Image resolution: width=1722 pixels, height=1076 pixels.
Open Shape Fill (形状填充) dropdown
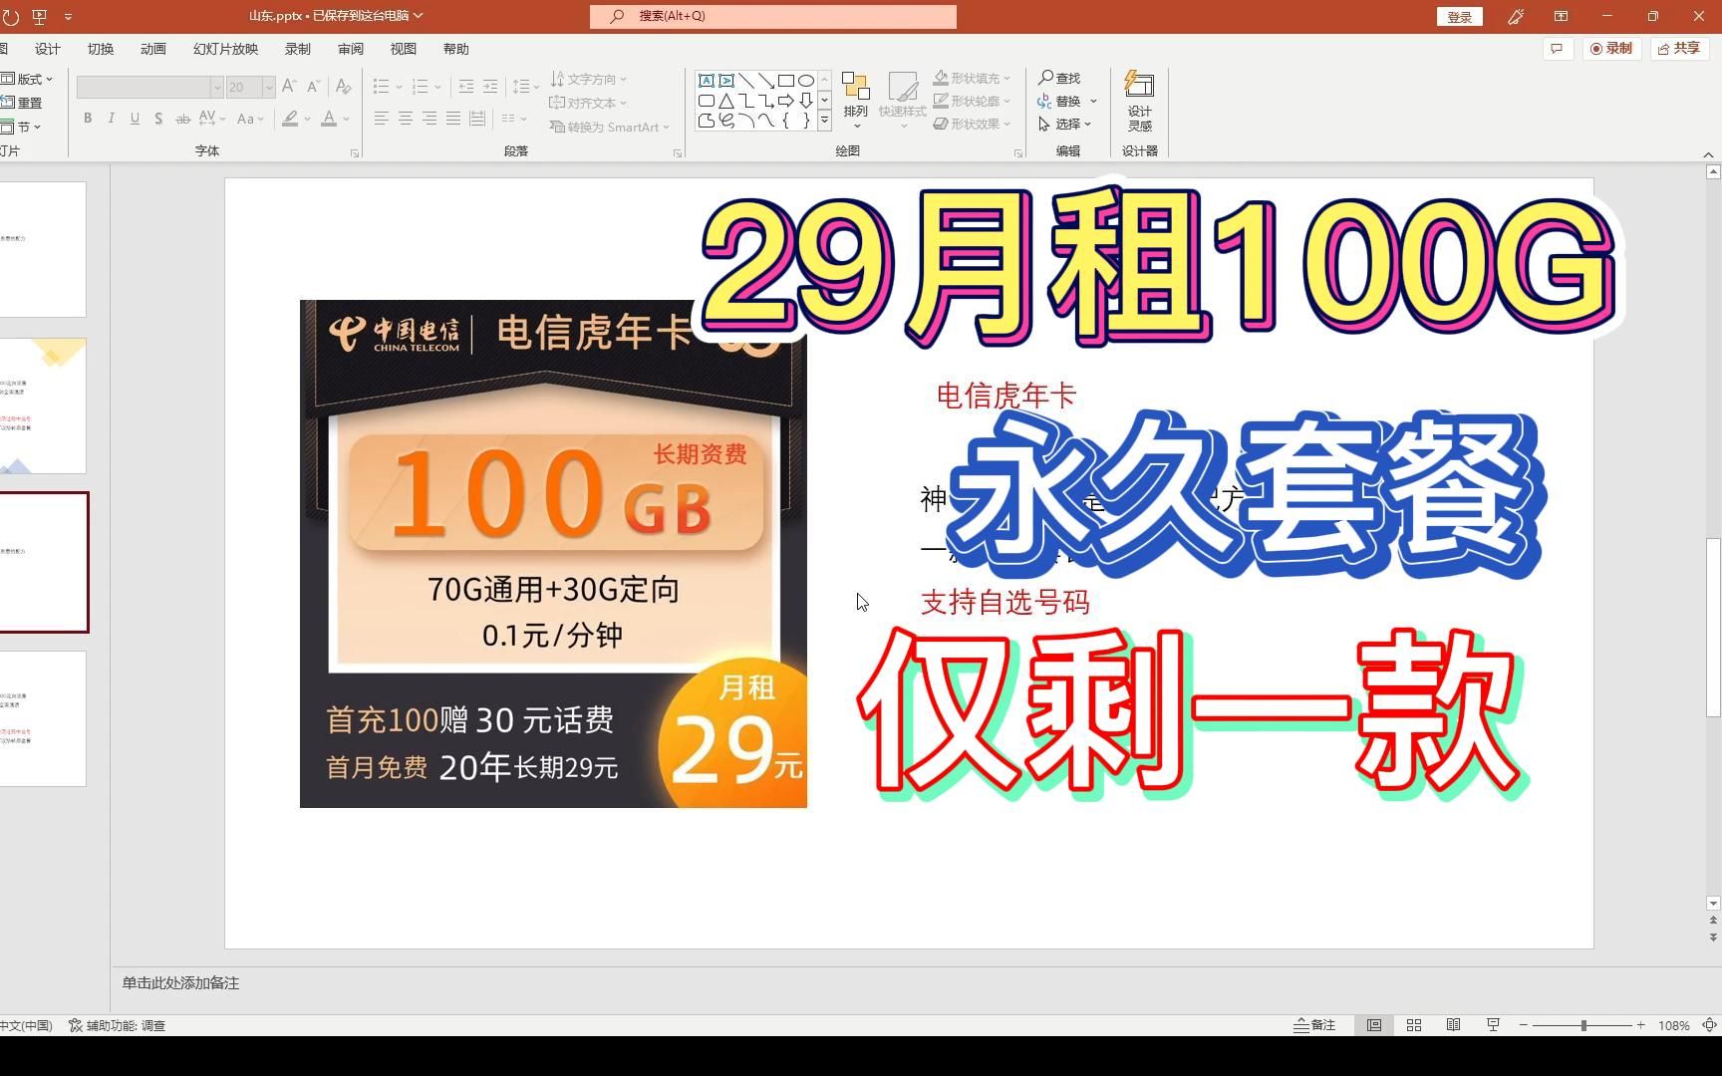click(972, 78)
